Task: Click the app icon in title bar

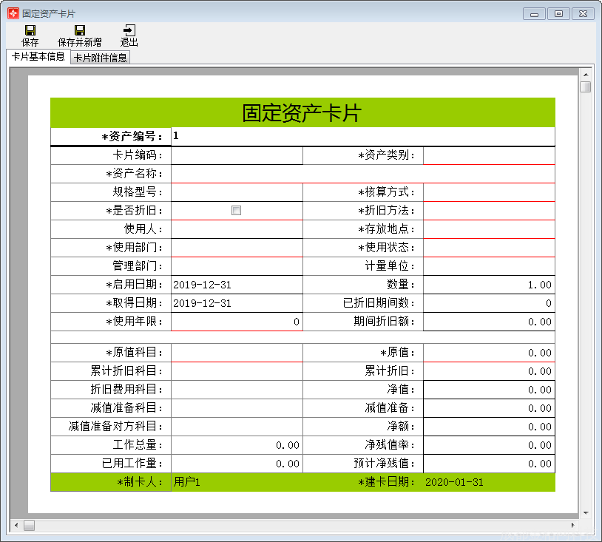Action: (x=13, y=13)
